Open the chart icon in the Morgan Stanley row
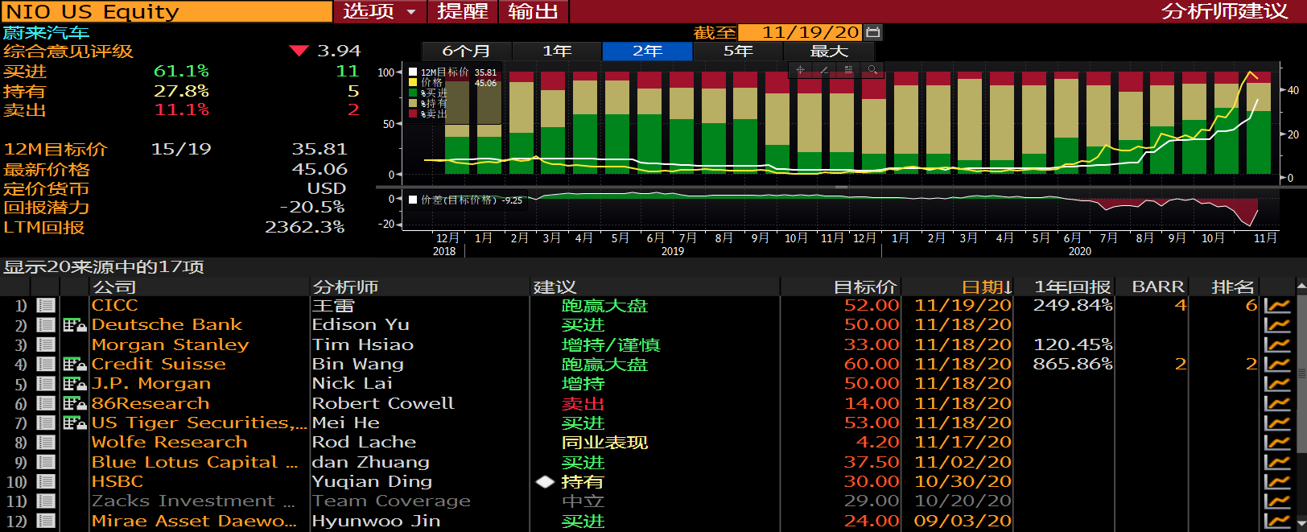 (x=1277, y=345)
